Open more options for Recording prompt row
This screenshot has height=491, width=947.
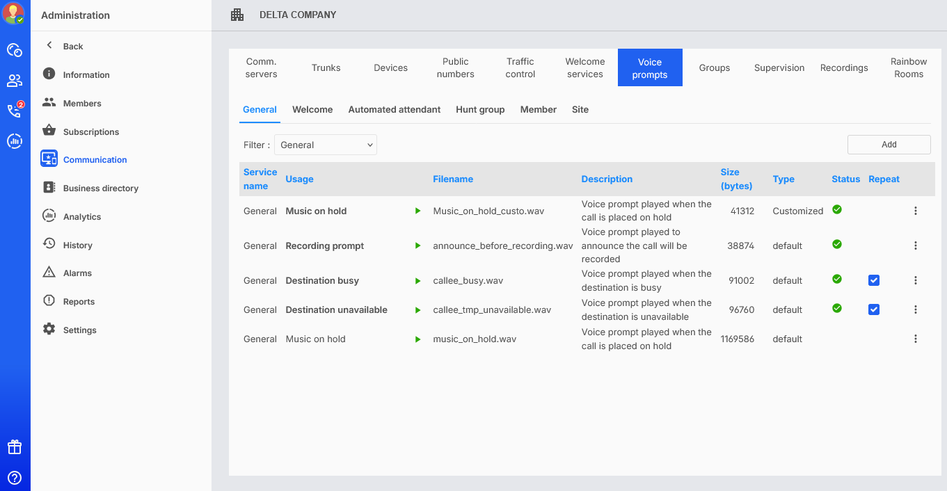[x=916, y=245]
